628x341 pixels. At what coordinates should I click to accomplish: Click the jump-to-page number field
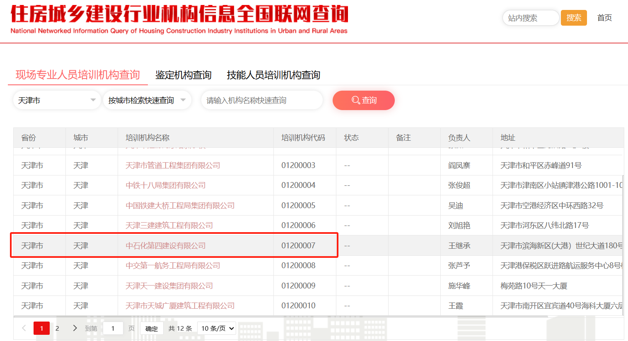(113, 328)
